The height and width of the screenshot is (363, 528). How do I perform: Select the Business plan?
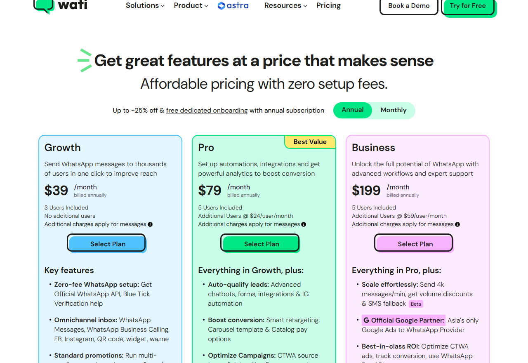pos(415,244)
